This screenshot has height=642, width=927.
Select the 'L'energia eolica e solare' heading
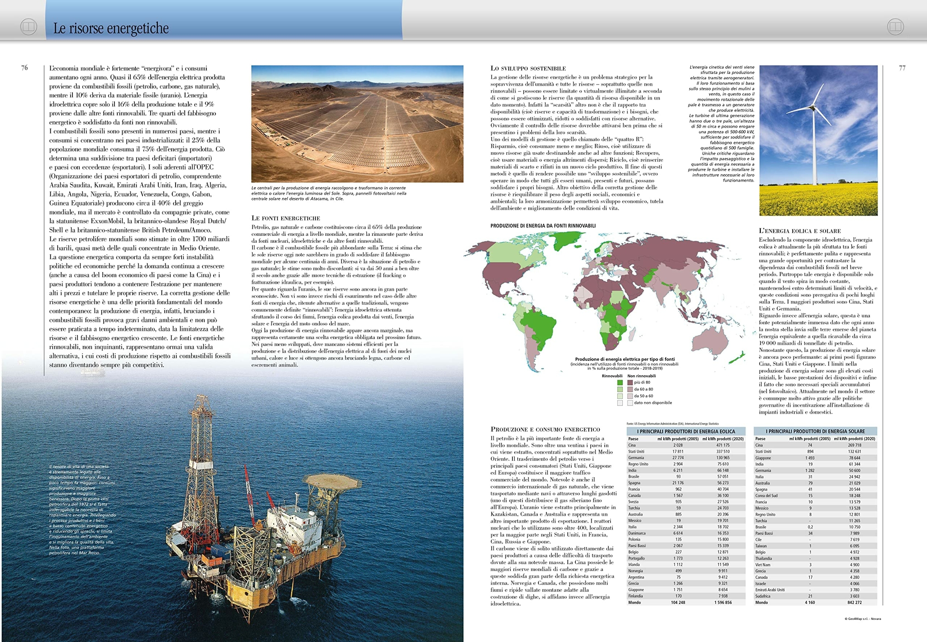pos(800,231)
